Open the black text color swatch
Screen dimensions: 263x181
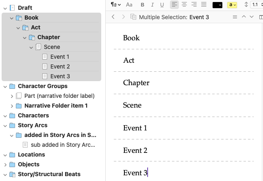pos(217,5)
